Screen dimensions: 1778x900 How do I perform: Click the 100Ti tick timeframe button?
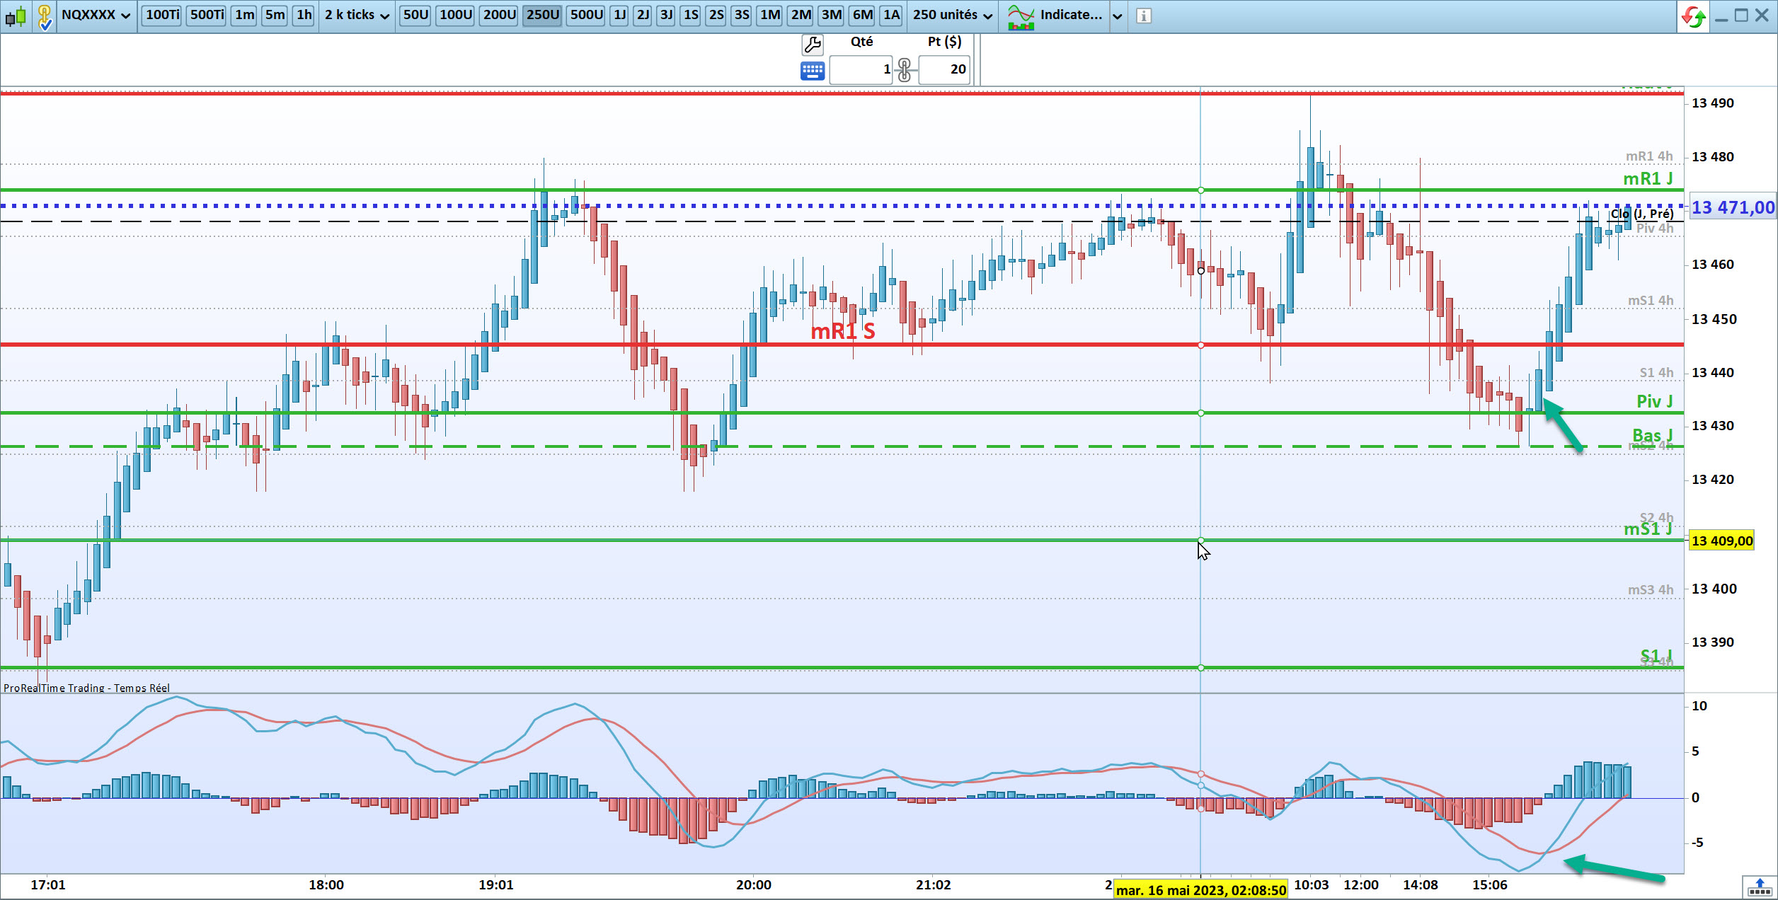point(163,15)
